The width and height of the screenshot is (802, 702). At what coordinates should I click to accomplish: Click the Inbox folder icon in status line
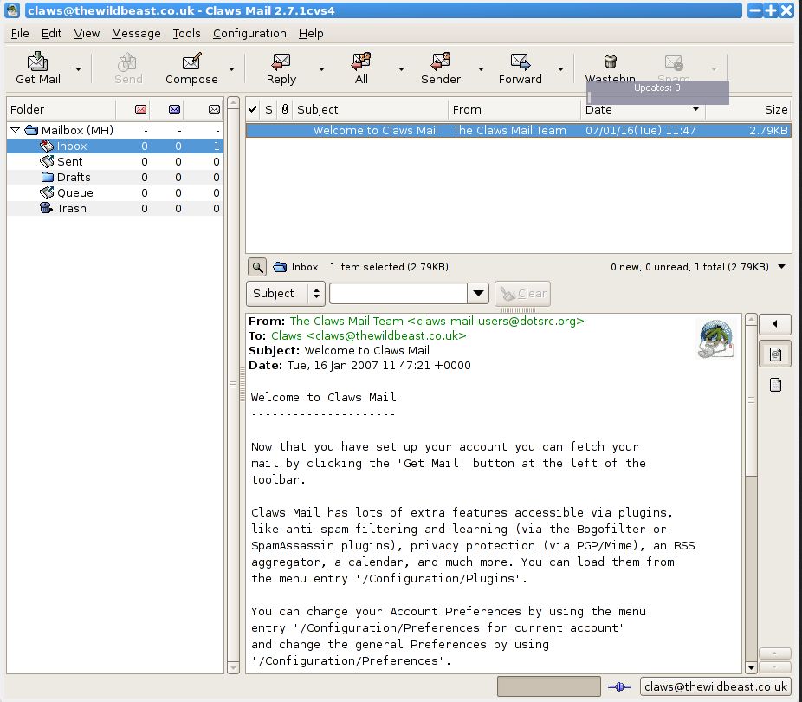coord(280,267)
